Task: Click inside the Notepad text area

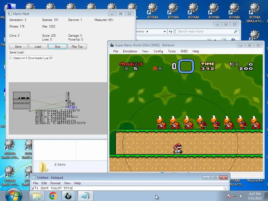Action: 127,188
